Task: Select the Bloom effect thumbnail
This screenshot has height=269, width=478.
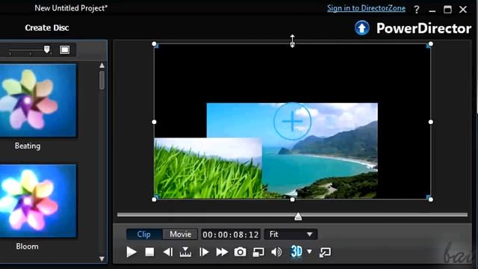Action: [38, 201]
